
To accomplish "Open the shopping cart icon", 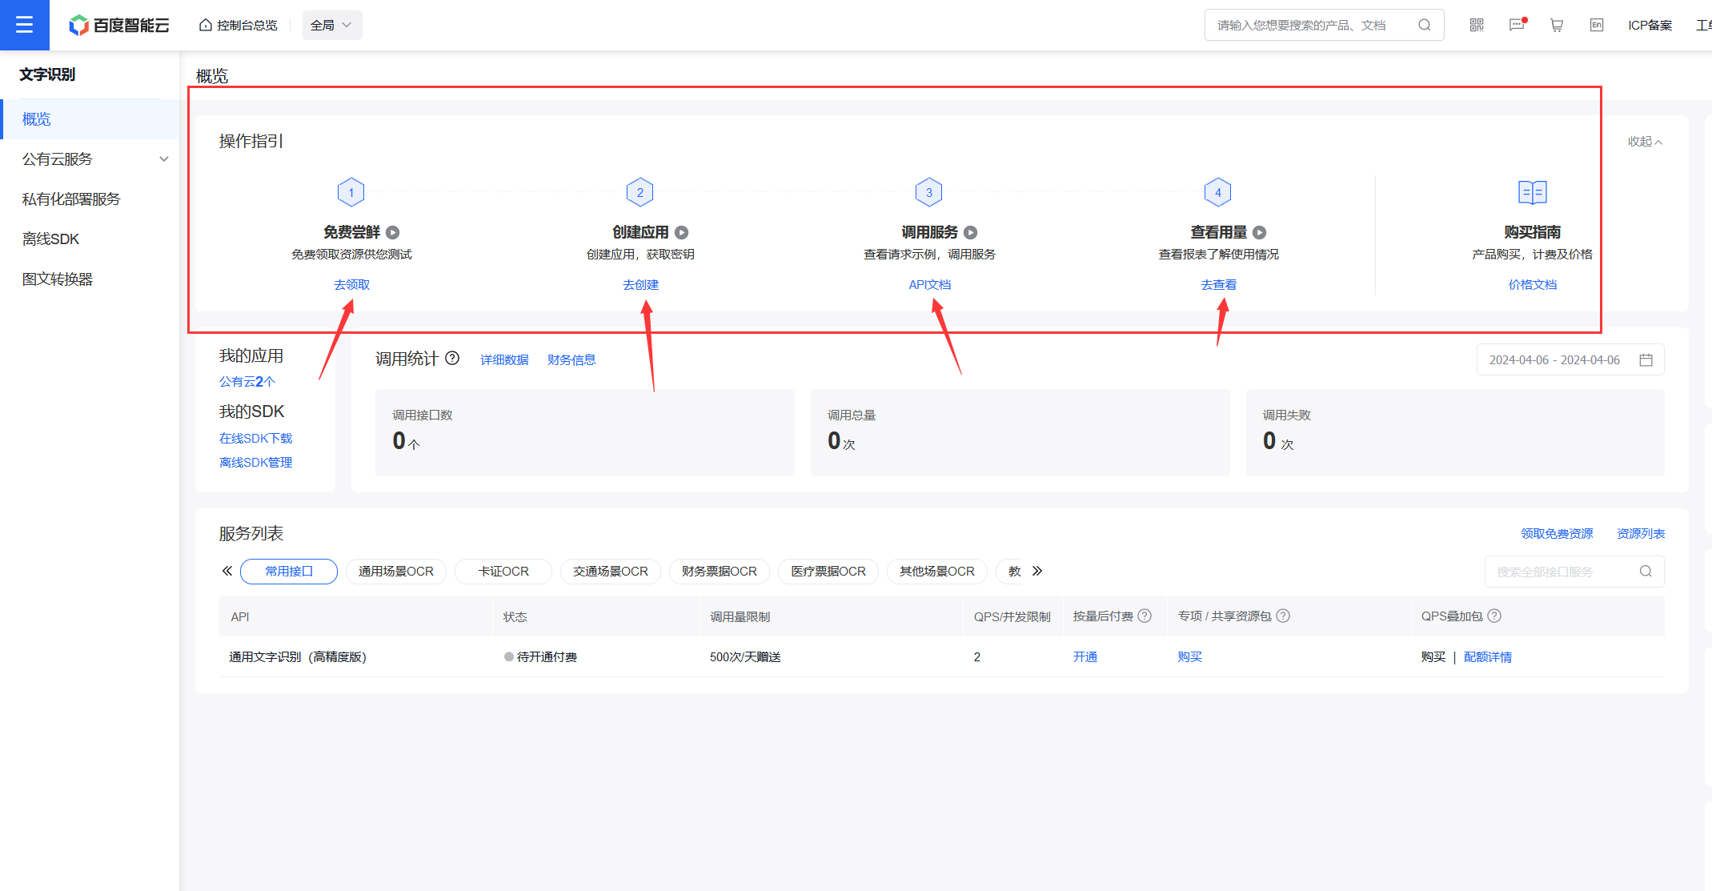I will pos(1557,25).
